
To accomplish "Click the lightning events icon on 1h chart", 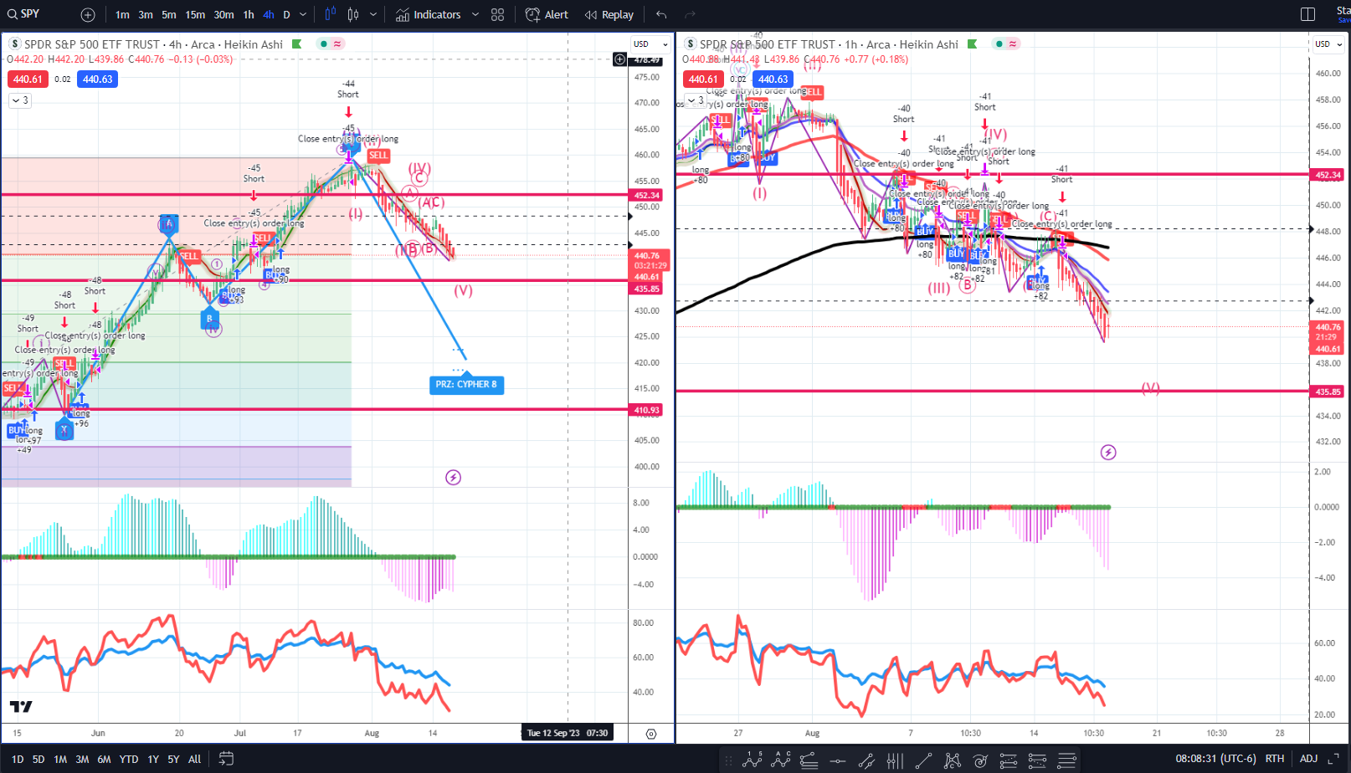I will [x=1108, y=453].
